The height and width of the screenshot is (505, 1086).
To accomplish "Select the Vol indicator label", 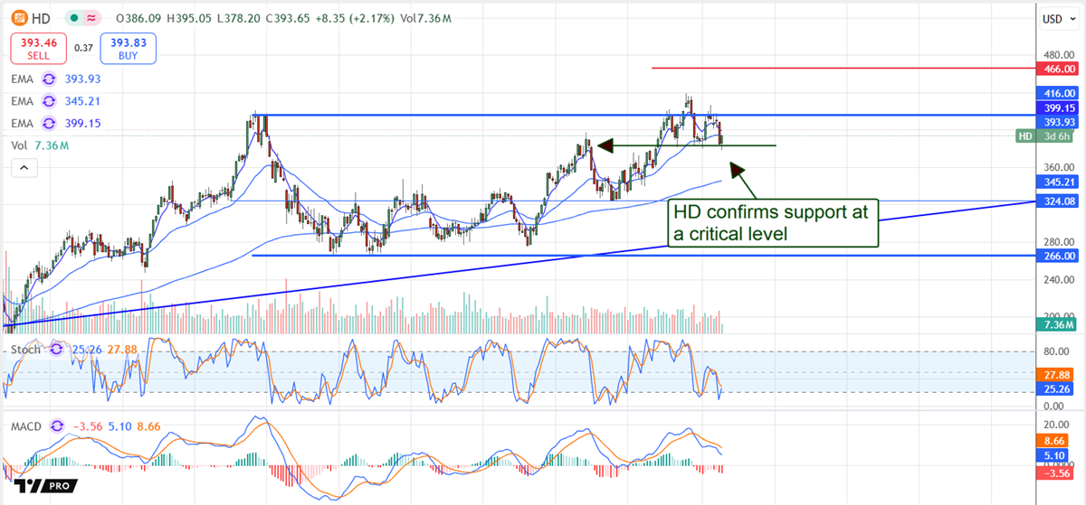I will [x=19, y=145].
